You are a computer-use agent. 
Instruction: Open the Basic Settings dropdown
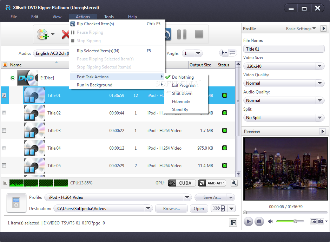(x=301, y=29)
